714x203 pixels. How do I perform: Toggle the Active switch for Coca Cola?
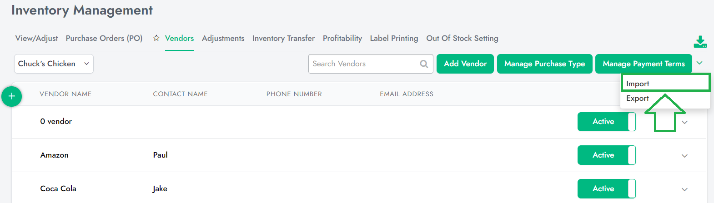click(x=607, y=189)
